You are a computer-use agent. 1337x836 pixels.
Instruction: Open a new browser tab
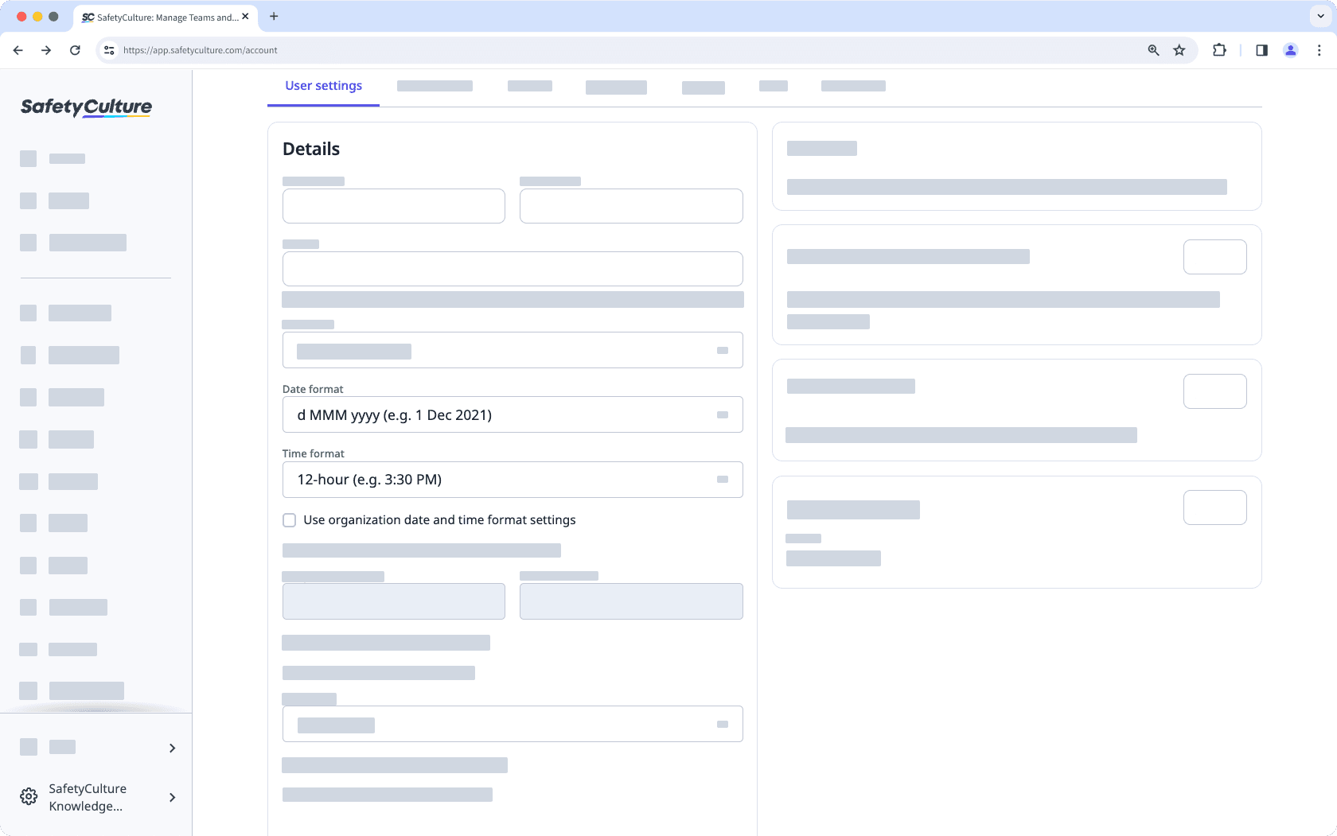click(x=274, y=16)
